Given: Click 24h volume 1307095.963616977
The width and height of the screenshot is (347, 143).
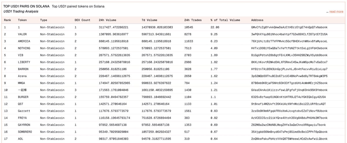Looking at the screenshot, I should 114,34.
